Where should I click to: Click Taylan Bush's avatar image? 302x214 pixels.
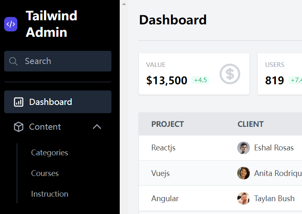[244, 198]
